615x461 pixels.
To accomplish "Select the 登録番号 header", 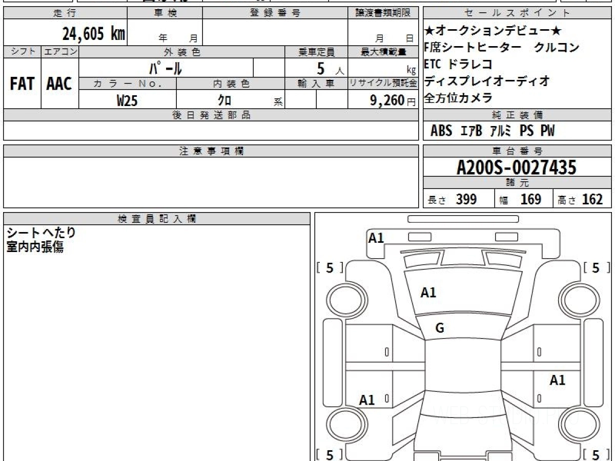I will click(x=275, y=13).
